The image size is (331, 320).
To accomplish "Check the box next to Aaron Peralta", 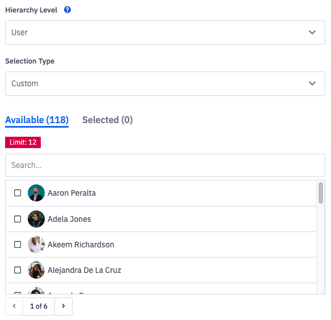I will coord(18,193).
